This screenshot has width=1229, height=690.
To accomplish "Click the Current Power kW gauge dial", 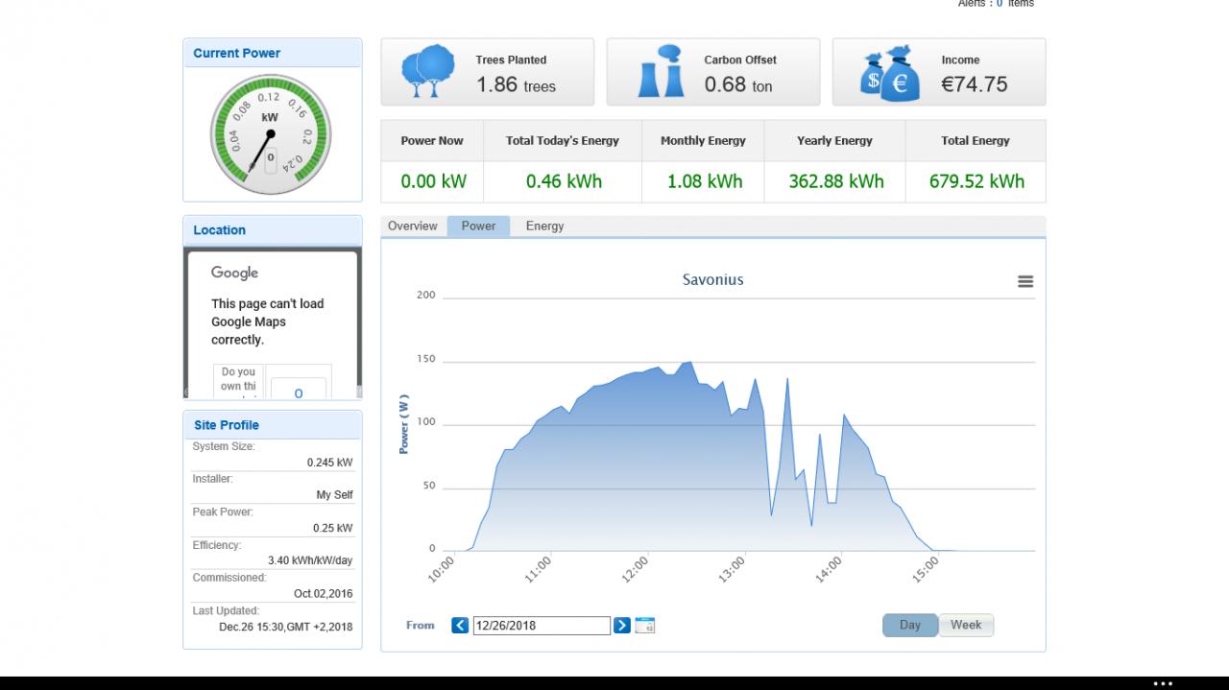I will tap(270, 134).
